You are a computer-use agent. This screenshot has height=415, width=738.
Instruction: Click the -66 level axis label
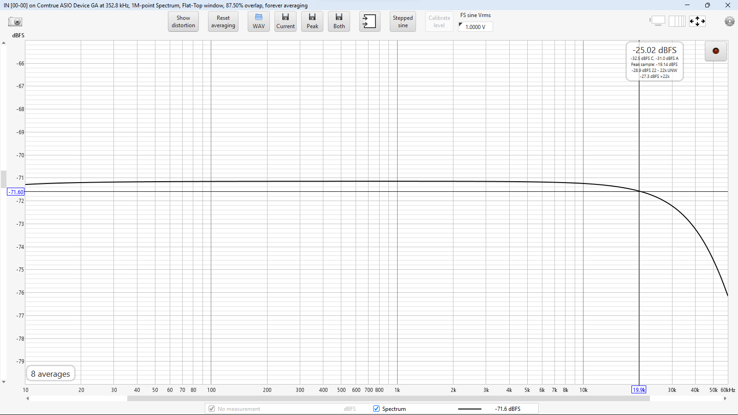click(20, 64)
